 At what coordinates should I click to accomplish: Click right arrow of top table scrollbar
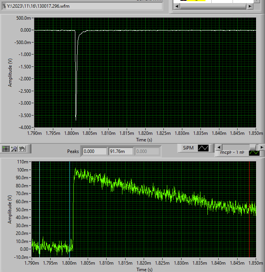250,7
